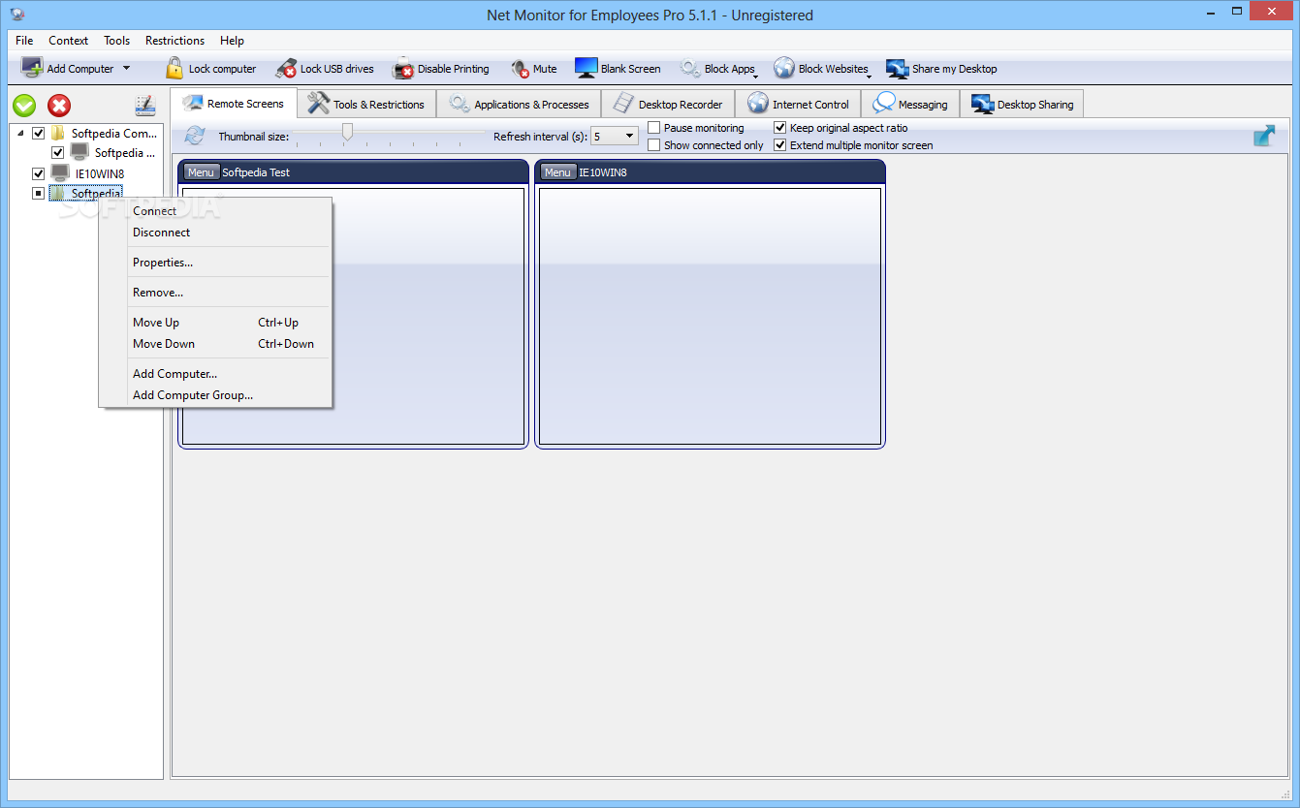Click the IE10WIN8 remote screen thumbnail

tap(710, 316)
